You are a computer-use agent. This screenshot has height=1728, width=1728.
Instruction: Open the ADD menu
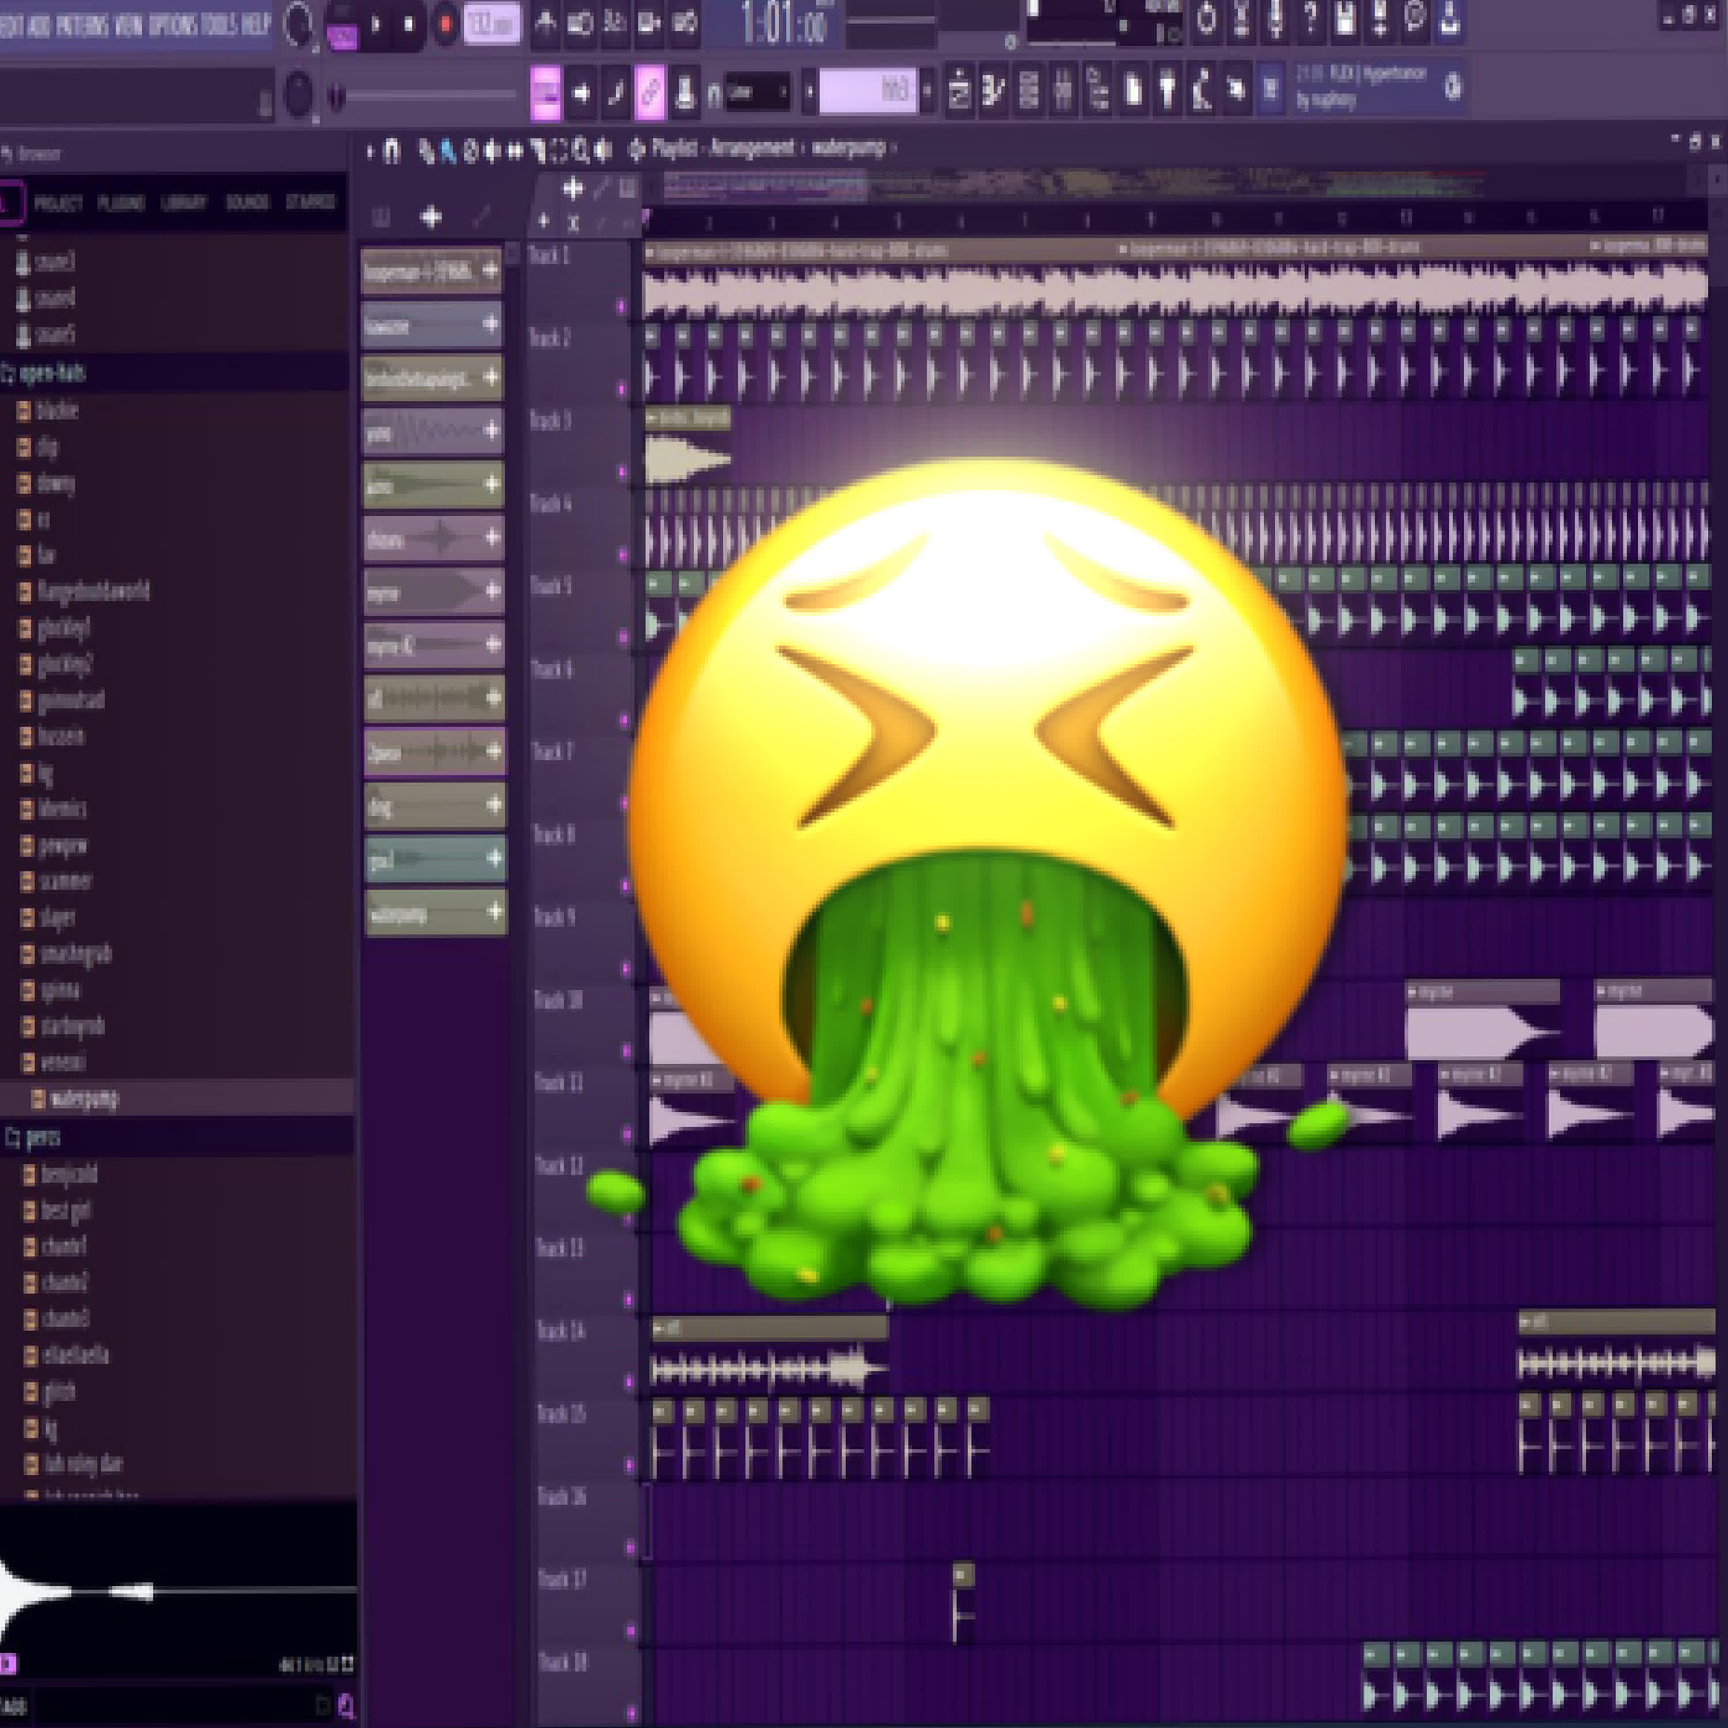pyautogui.click(x=39, y=24)
